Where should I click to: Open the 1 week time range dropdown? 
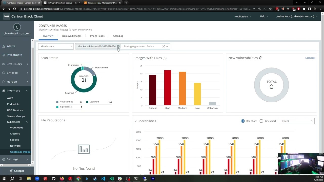pyautogui.click(x=296, y=121)
